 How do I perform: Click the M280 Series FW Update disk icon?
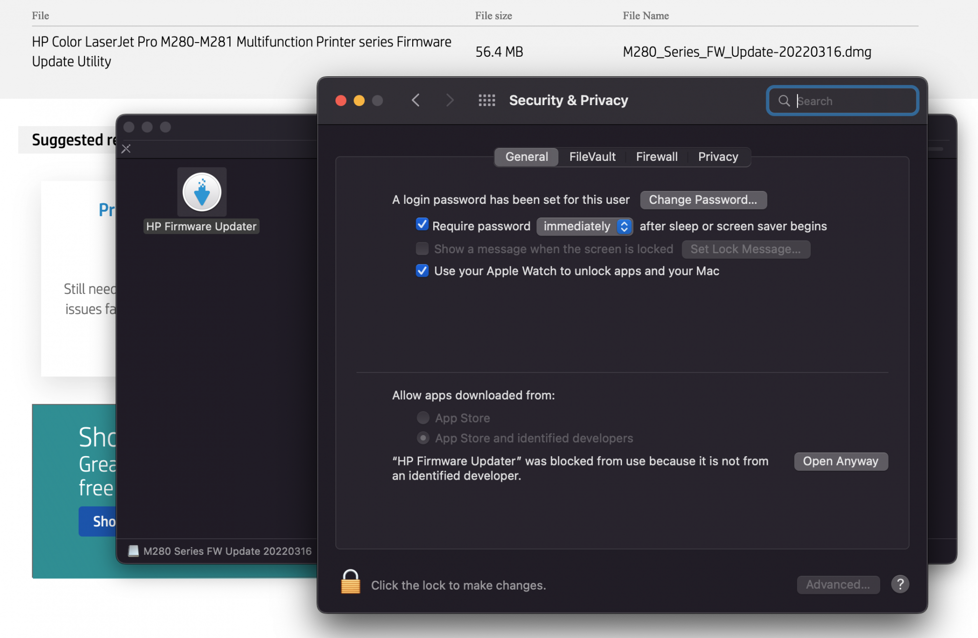point(133,551)
